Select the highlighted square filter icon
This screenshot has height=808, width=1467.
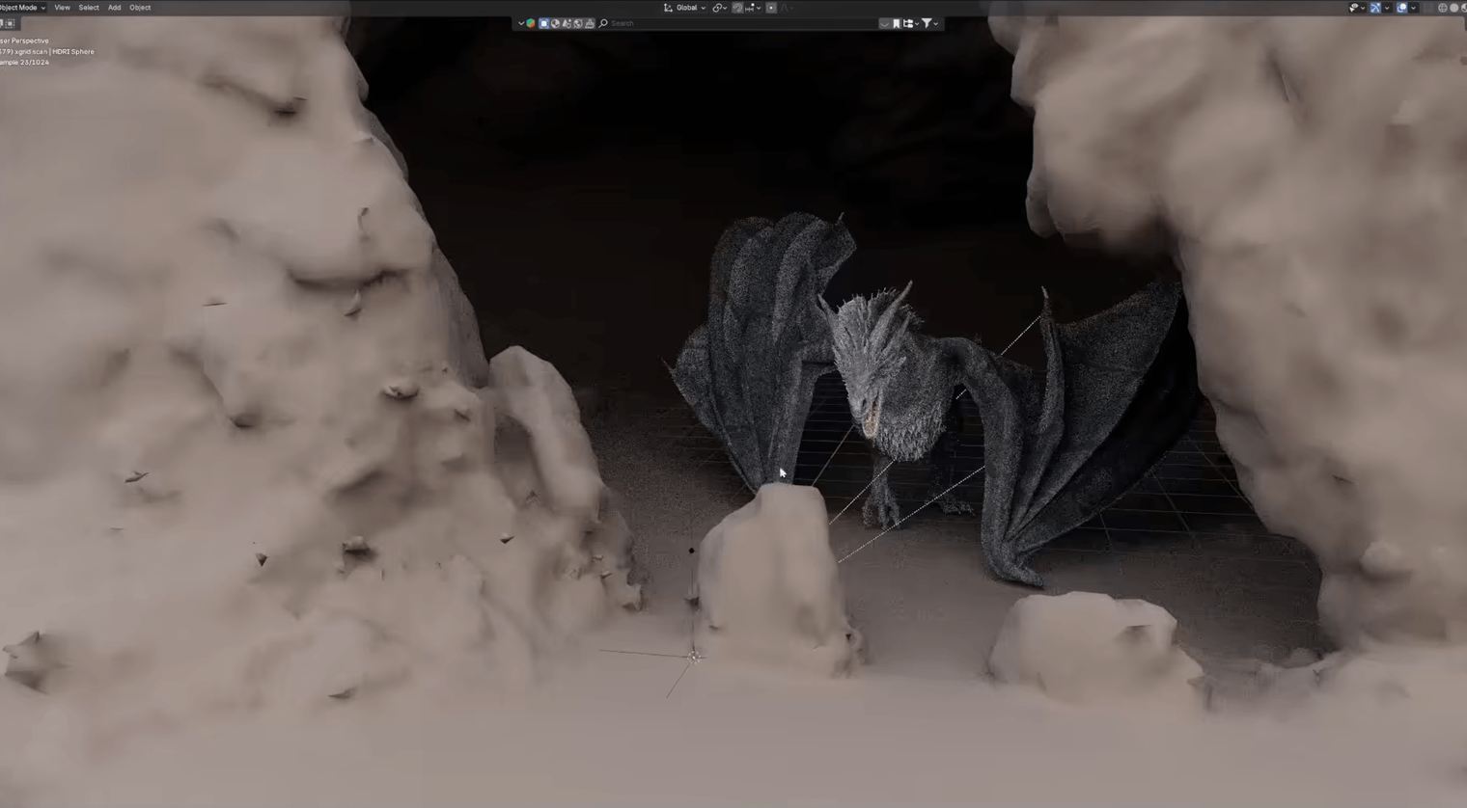(x=543, y=23)
